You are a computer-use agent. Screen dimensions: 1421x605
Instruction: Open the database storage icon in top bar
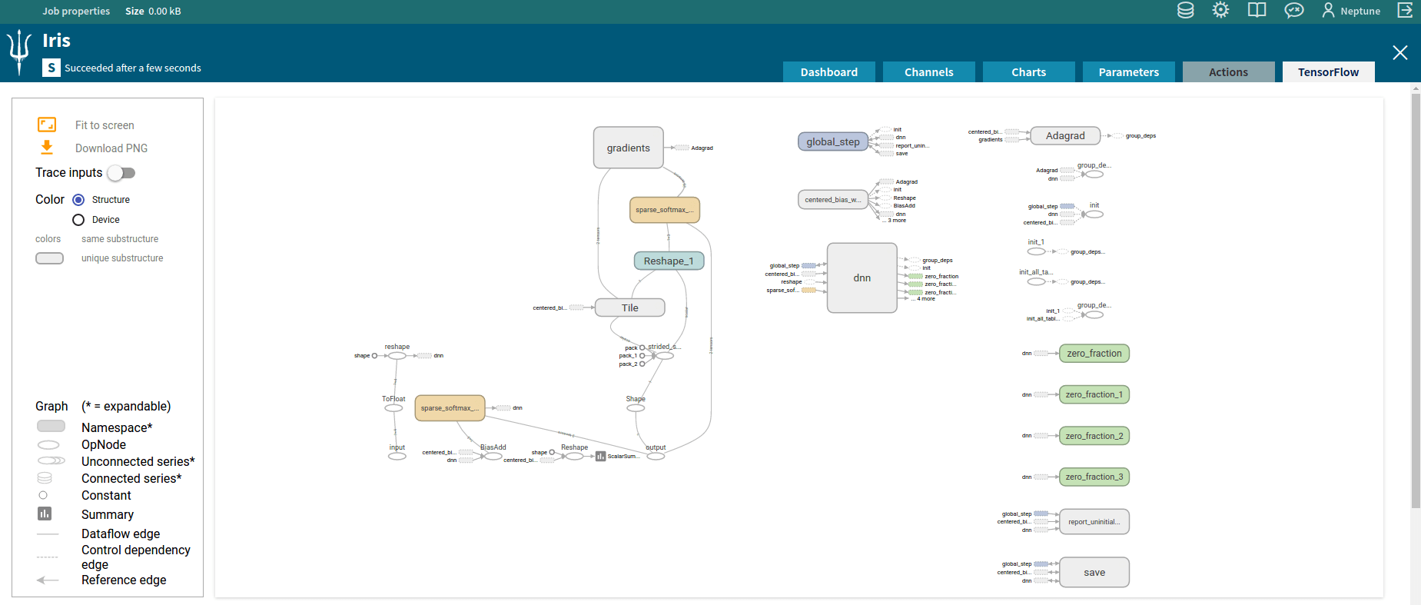click(x=1185, y=11)
